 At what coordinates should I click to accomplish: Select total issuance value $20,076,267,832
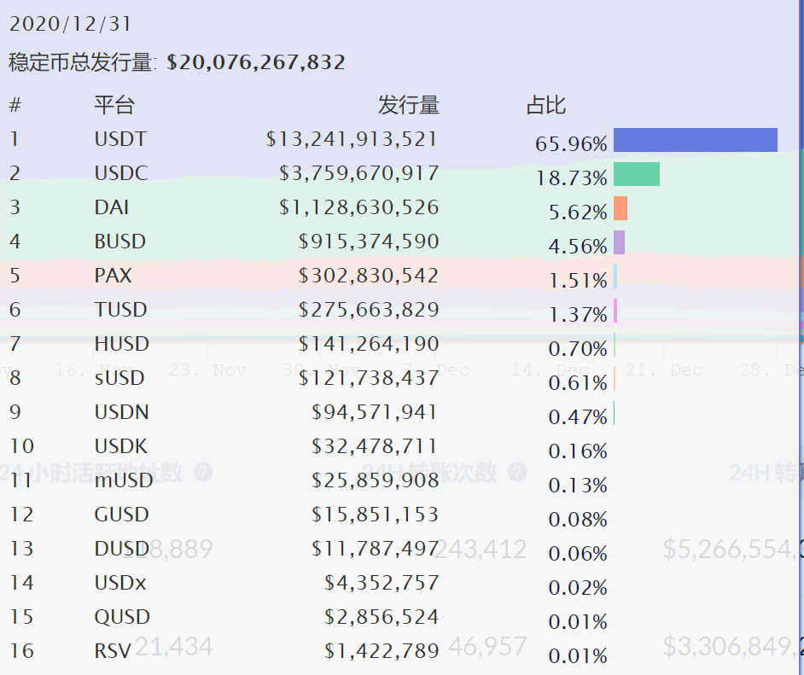coord(256,62)
